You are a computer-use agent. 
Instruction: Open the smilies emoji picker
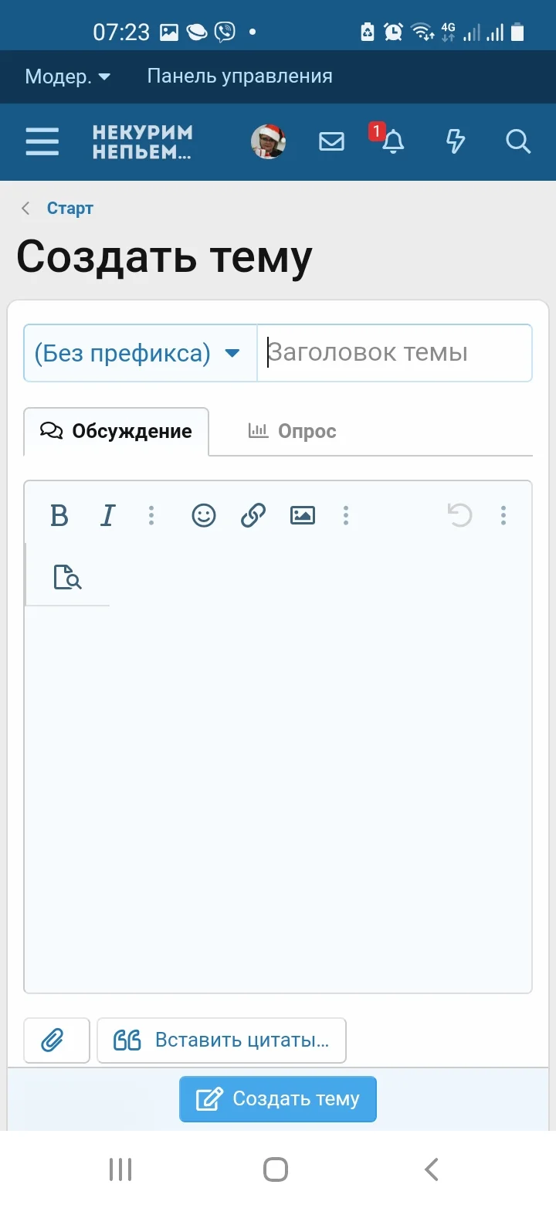(x=204, y=515)
